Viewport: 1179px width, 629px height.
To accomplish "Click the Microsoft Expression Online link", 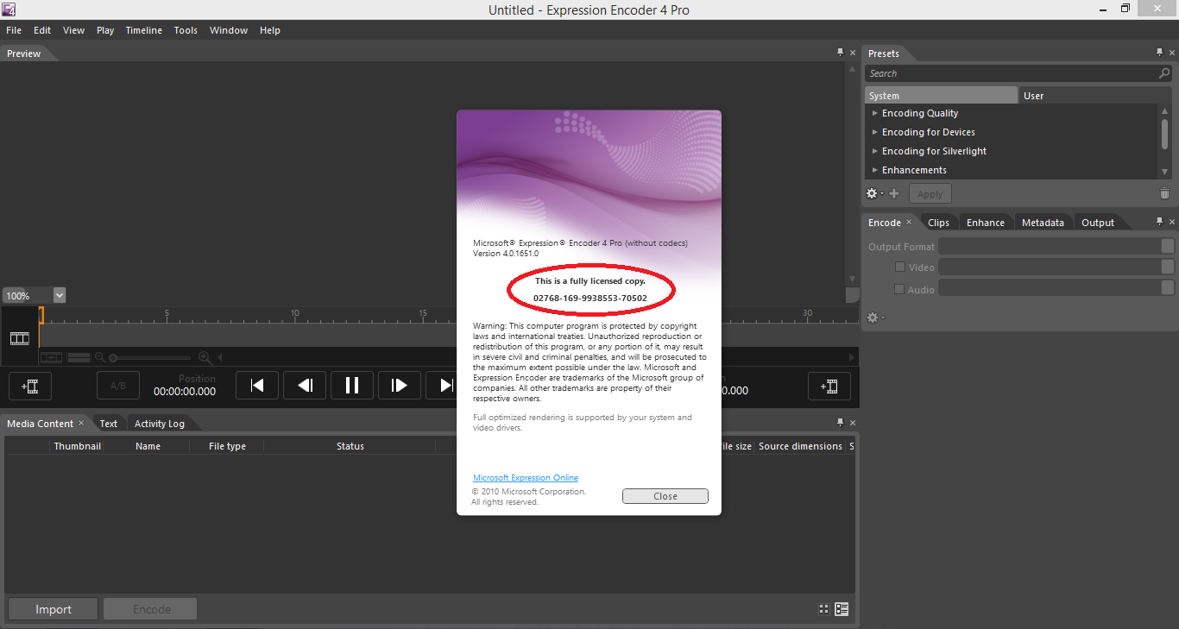I will (x=525, y=477).
